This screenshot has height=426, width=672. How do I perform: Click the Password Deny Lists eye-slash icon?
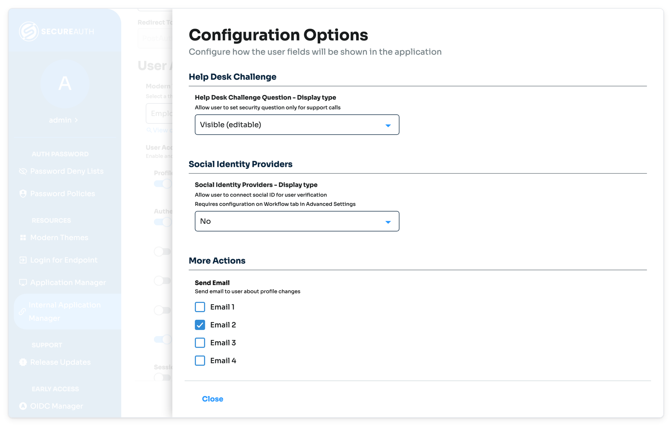click(23, 171)
